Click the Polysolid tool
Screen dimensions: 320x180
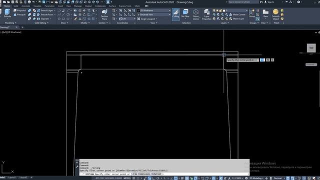tap(19, 10)
